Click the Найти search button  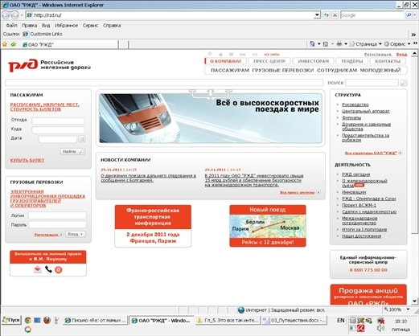point(72,151)
